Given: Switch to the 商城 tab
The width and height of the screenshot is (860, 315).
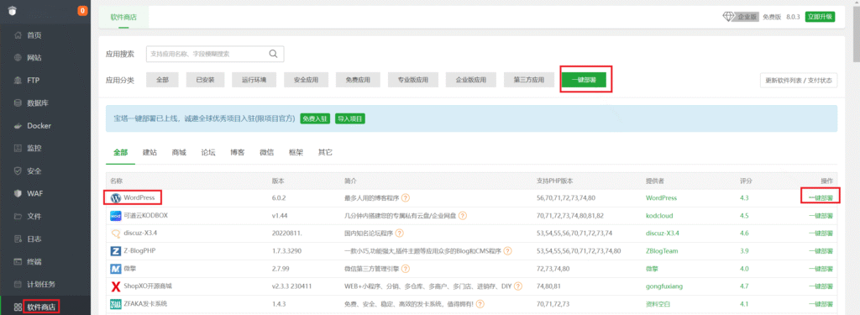Looking at the screenshot, I should [x=179, y=153].
